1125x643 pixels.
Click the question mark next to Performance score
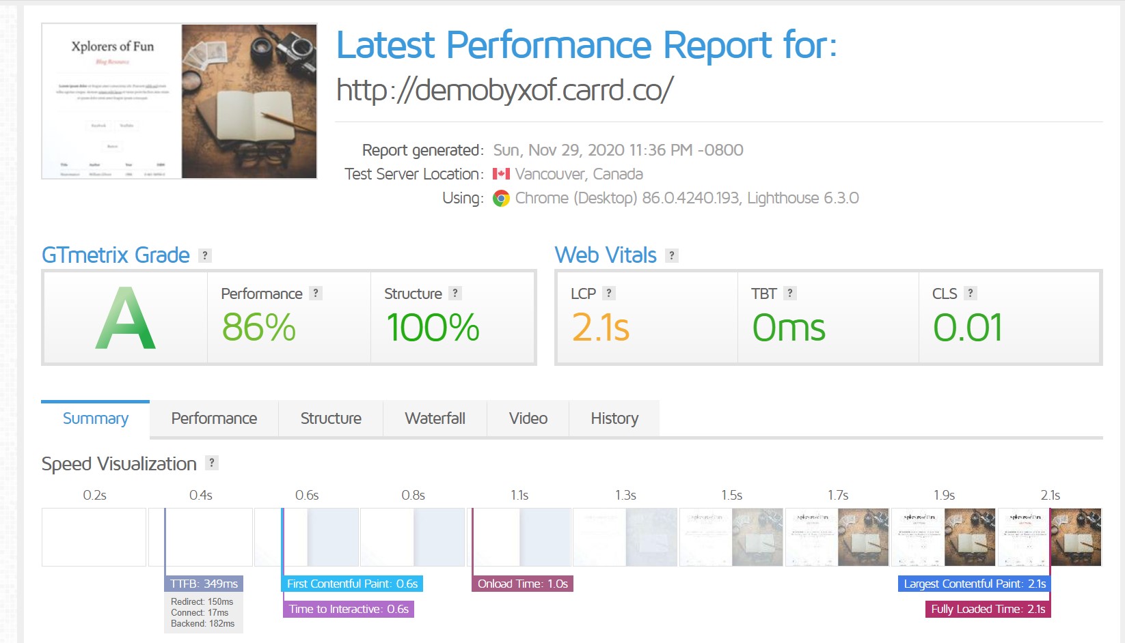point(315,293)
